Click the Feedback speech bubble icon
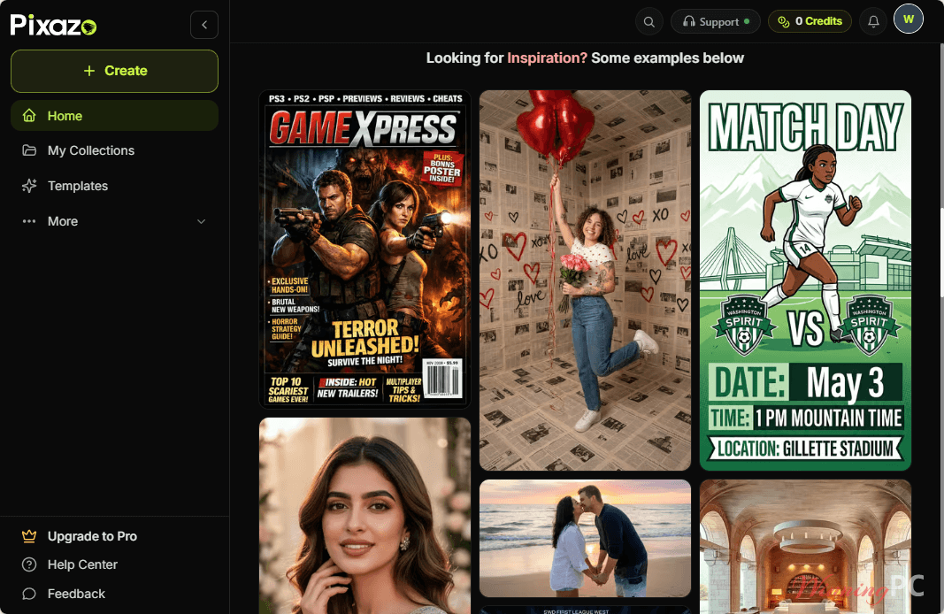This screenshot has height=614, width=944. coord(29,594)
